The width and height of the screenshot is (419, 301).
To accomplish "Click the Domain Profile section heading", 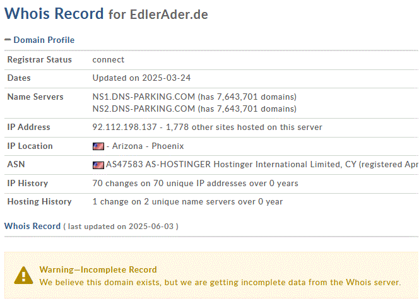I will point(44,40).
